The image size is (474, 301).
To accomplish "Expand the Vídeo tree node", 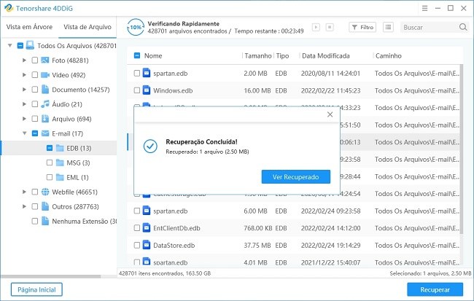I will pos(25,74).
